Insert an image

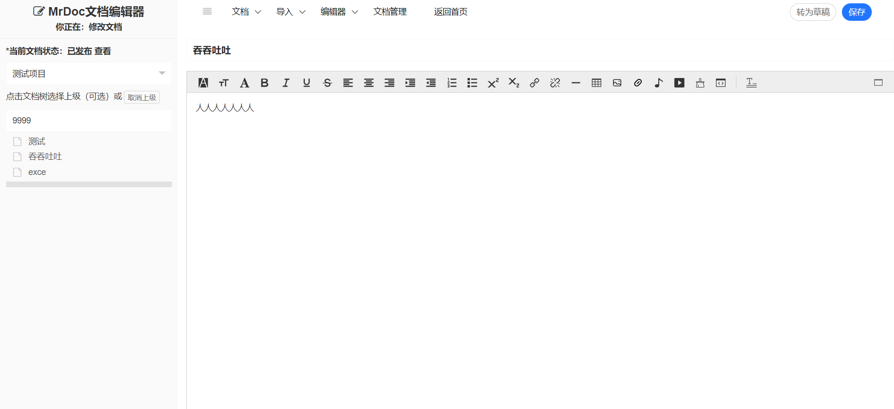tap(617, 83)
